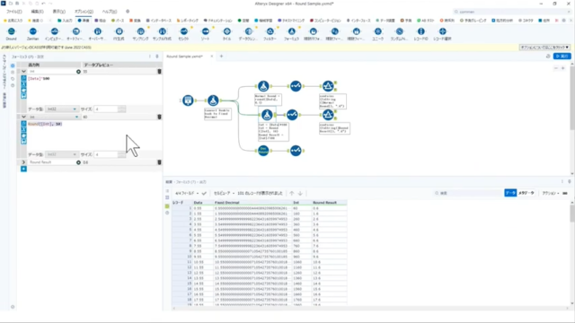Open the fields selector dropdown in results
Image resolution: width=575 pixels, height=323 pixels.
187,193
